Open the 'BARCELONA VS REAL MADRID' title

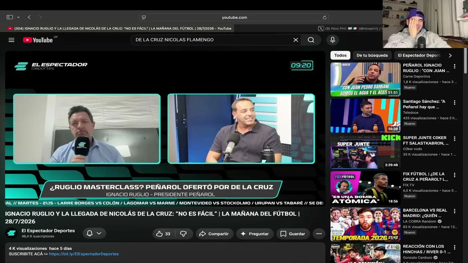tap(425, 213)
